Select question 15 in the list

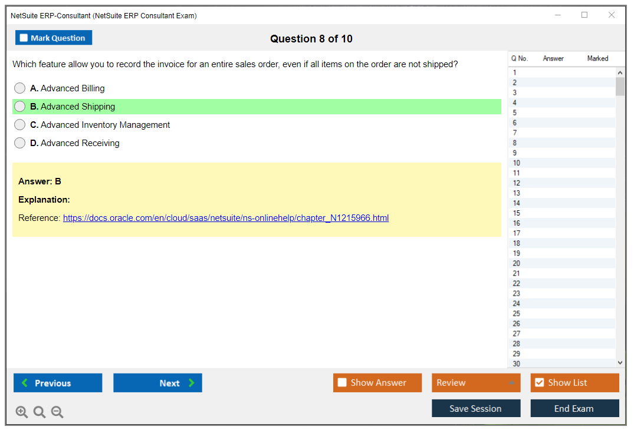pos(561,213)
